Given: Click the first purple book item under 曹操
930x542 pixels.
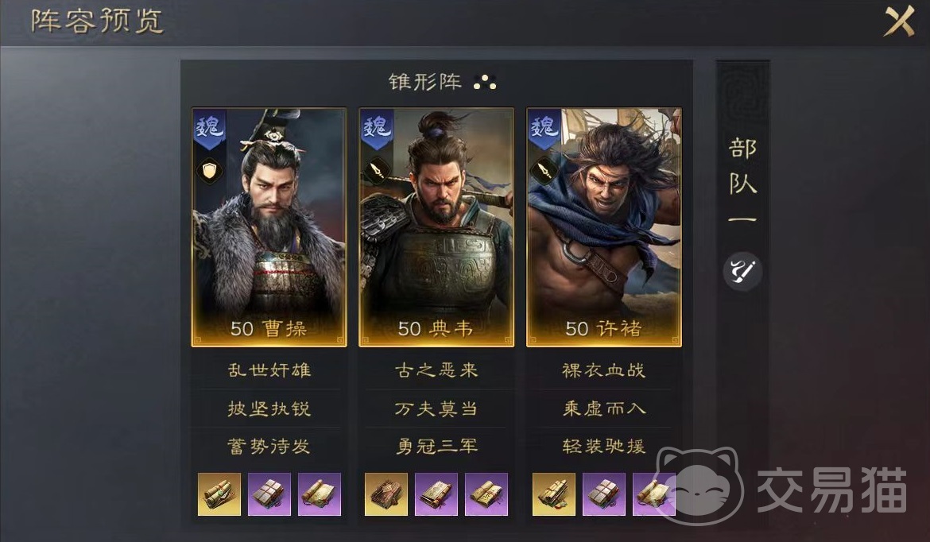Looking at the screenshot, I should click(x=269, y=494).
